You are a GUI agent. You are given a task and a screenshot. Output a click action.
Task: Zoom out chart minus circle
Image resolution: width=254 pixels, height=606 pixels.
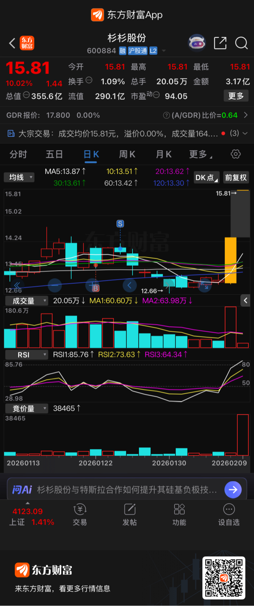[x=55, y=285]
